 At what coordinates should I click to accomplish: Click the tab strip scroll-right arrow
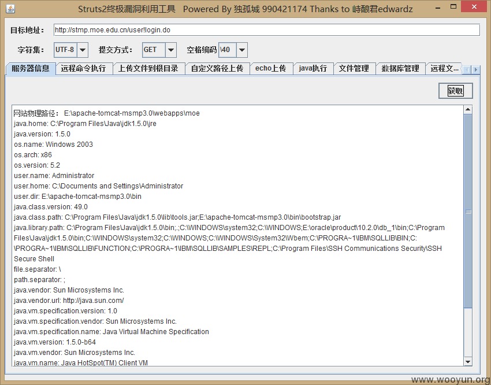[x=475, y=69]
